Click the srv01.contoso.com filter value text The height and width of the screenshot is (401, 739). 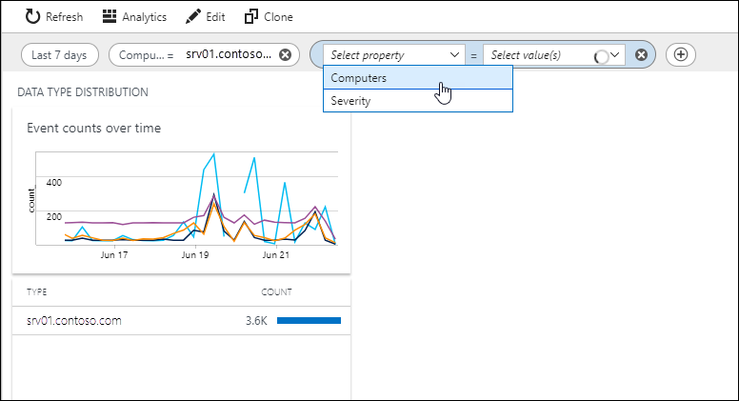(229, 54)
